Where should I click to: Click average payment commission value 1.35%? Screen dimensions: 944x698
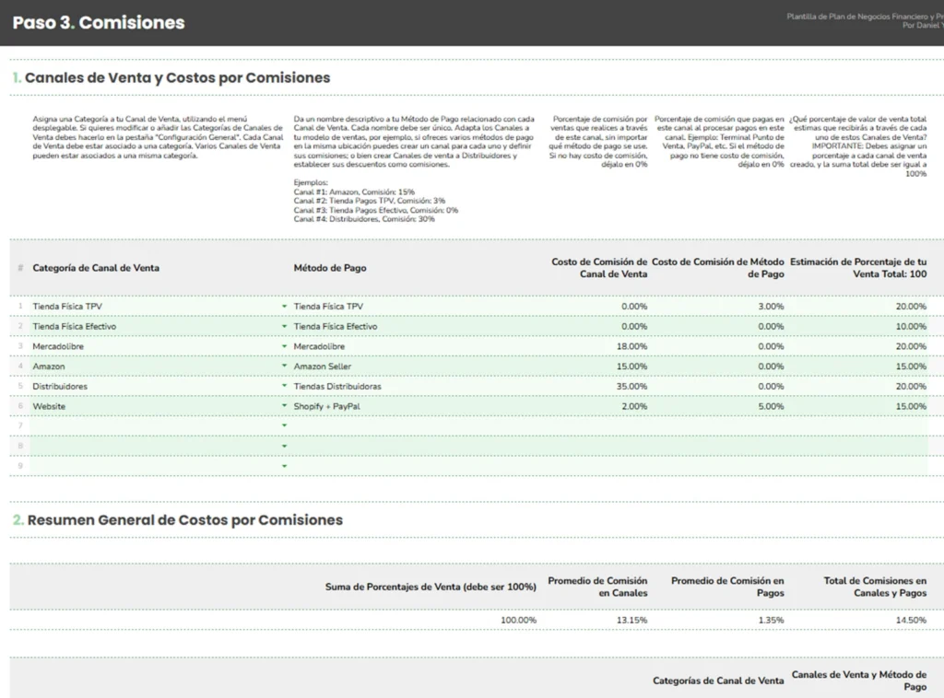[772, 620]
